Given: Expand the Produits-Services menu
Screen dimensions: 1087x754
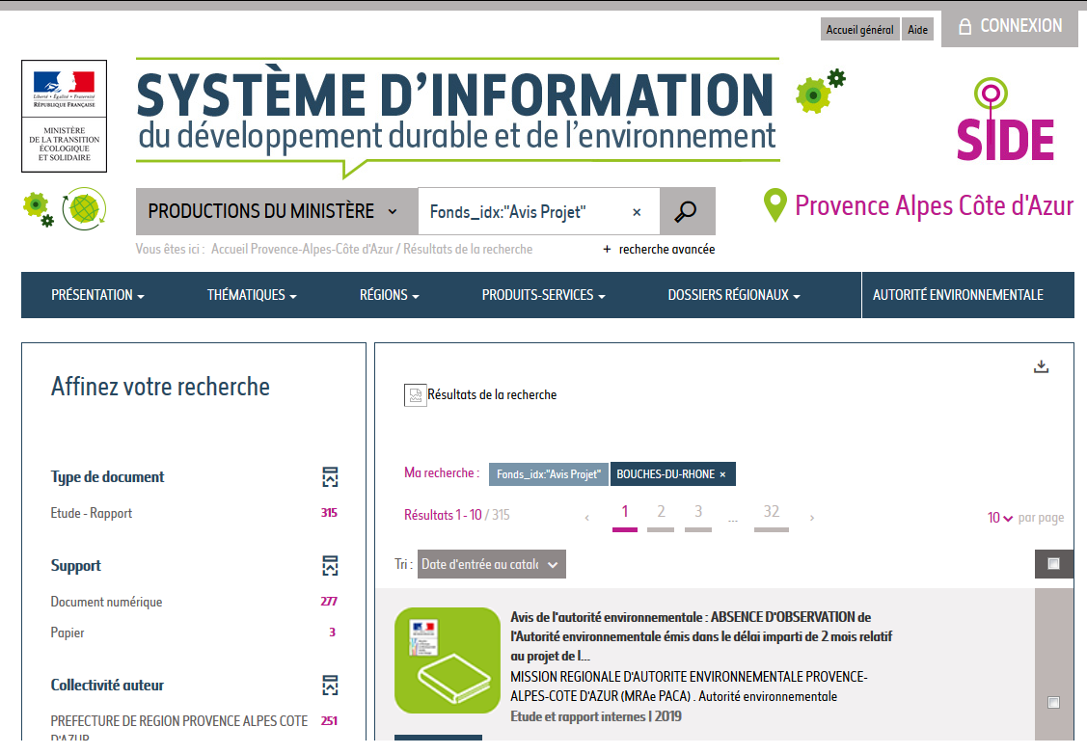Looking at the screenshot, I should point(544,295).
